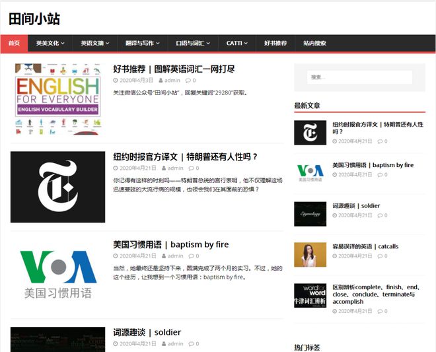Open main article 纽约时报官方译文 | 特朗普还有人性吗？
Viewport: 436px width, 352px height.
pyautogui.click(x=185, y=157)
